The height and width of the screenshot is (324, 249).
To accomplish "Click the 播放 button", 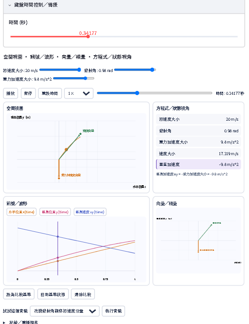I will coord(10,93).
